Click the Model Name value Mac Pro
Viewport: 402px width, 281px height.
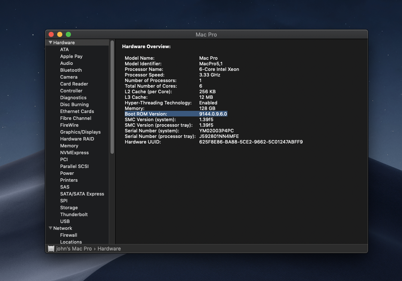[x=208, y=58]
